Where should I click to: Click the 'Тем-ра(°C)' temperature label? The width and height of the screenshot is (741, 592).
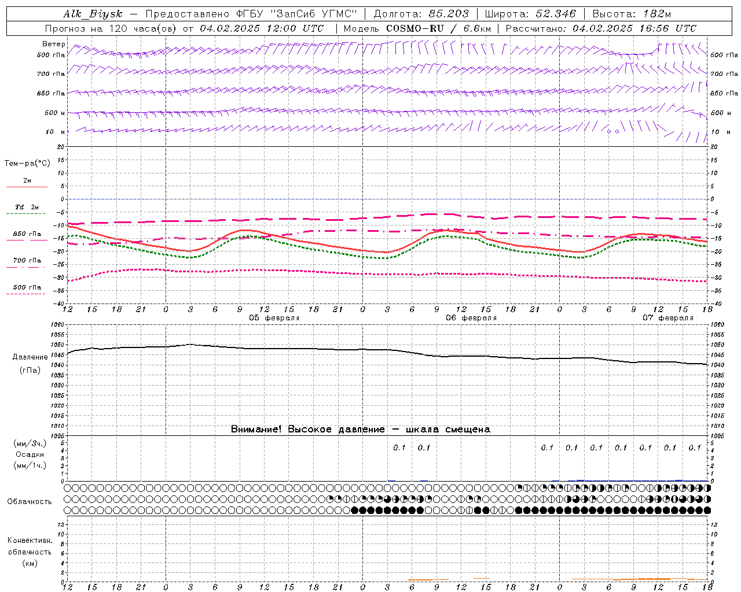[27, 164]
